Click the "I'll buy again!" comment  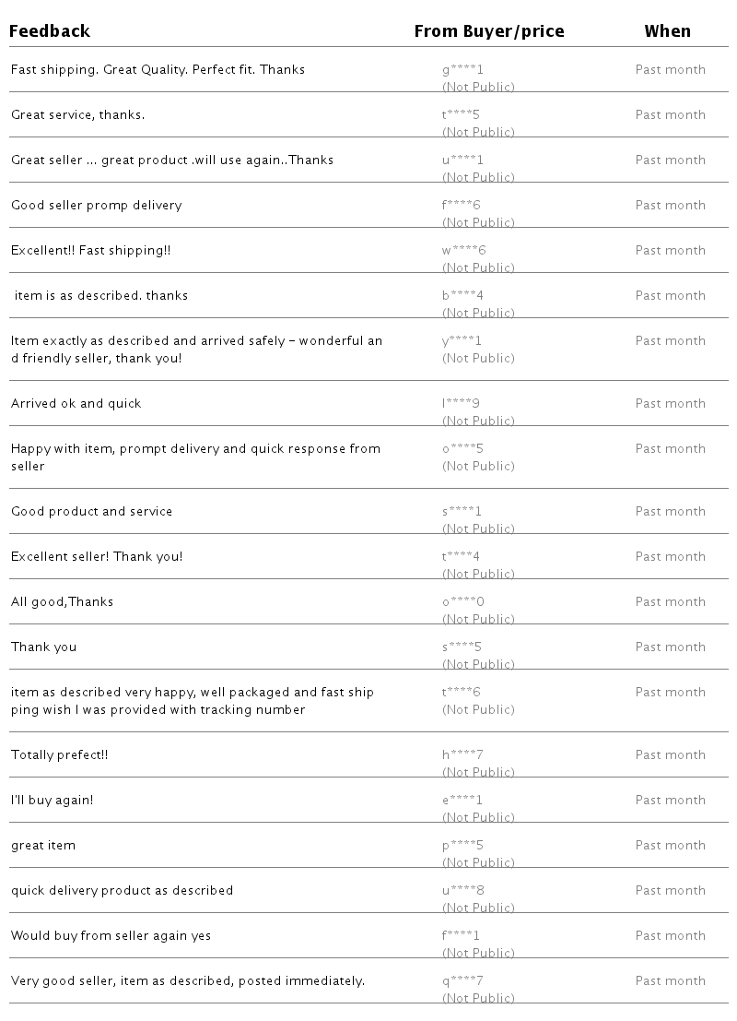53,801
